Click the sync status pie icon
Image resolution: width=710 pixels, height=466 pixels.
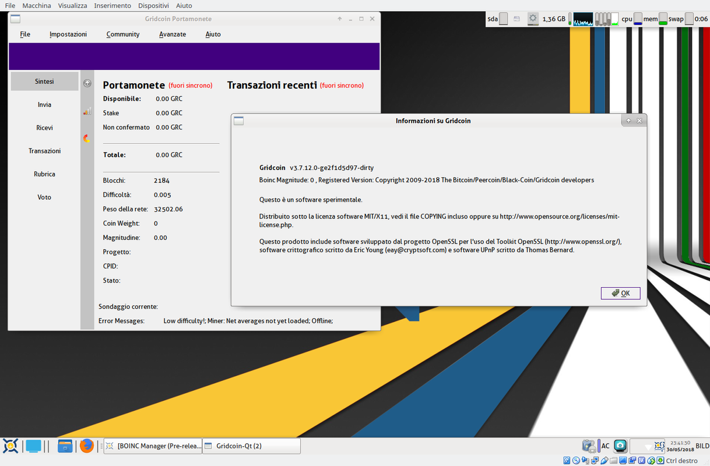click(87, 138)
